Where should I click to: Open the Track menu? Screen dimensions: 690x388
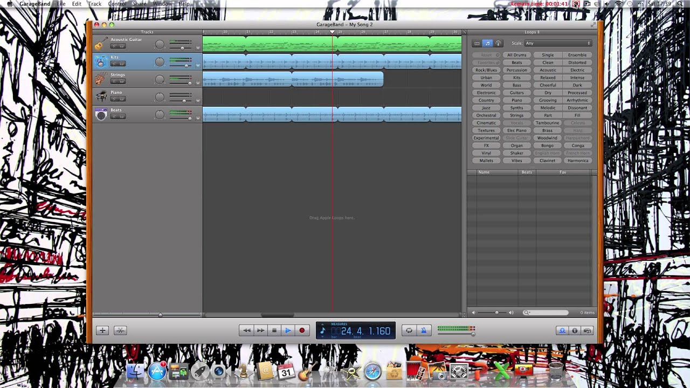click(95, 4)
